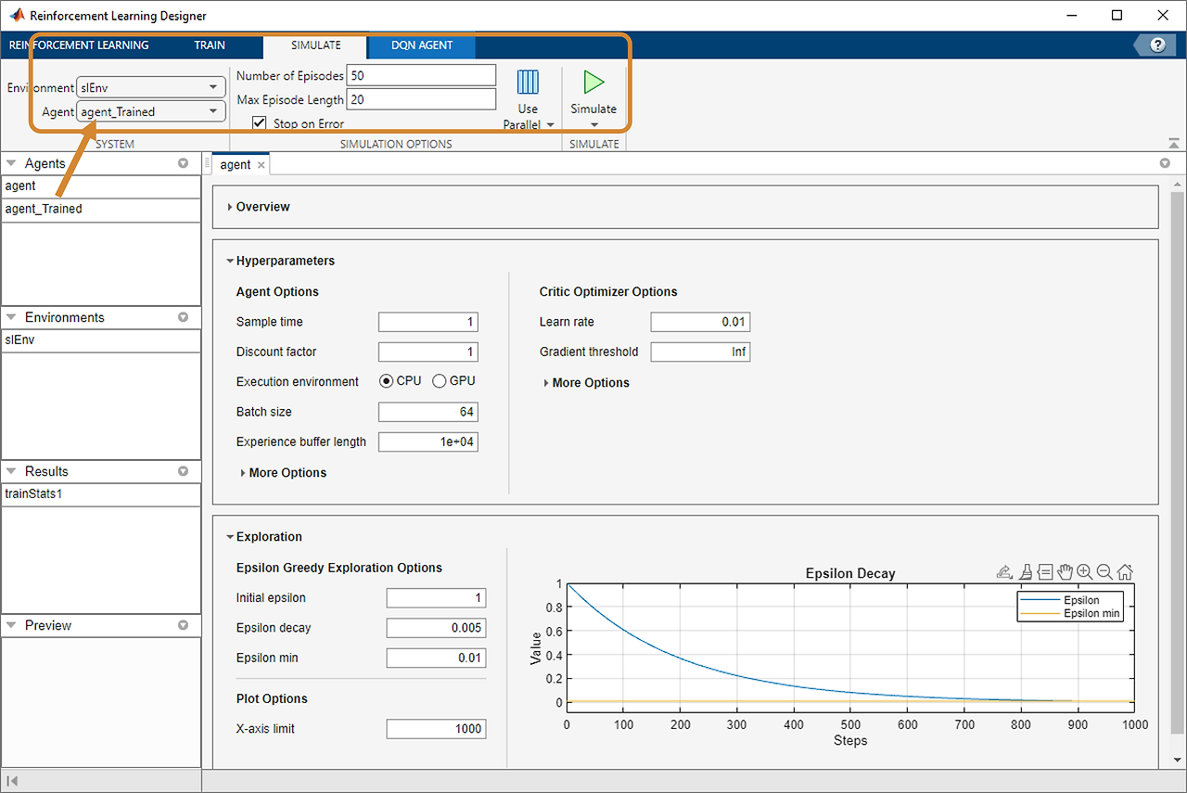1187x793 pixels.
Task: Click the status bar left-end navigation icon
Action: [x=13, y=782]
